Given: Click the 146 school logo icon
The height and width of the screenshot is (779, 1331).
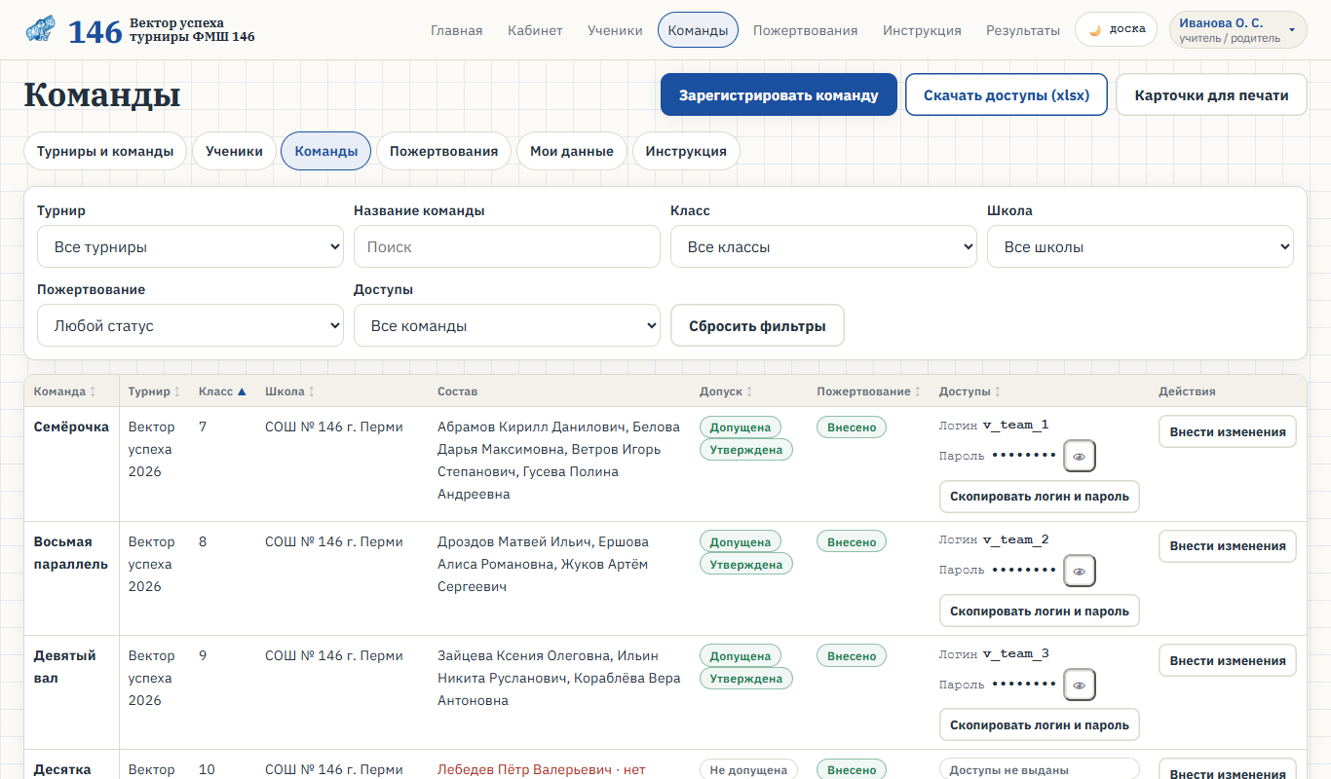Looking at the screenshot, I should [41, 30].
